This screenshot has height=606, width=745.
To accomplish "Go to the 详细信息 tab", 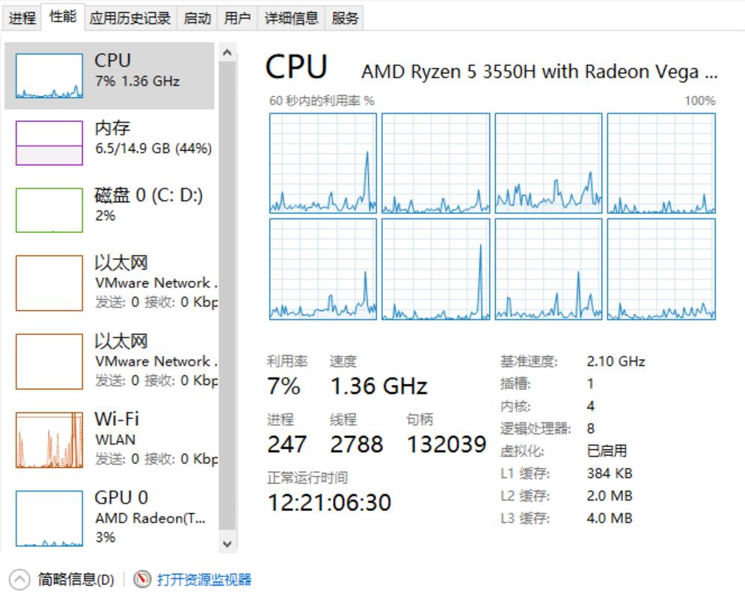I will [292, 19].
